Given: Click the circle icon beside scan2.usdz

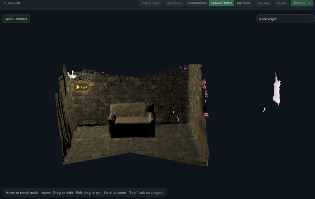Looking at the screenshot, I should click(5, 3).
